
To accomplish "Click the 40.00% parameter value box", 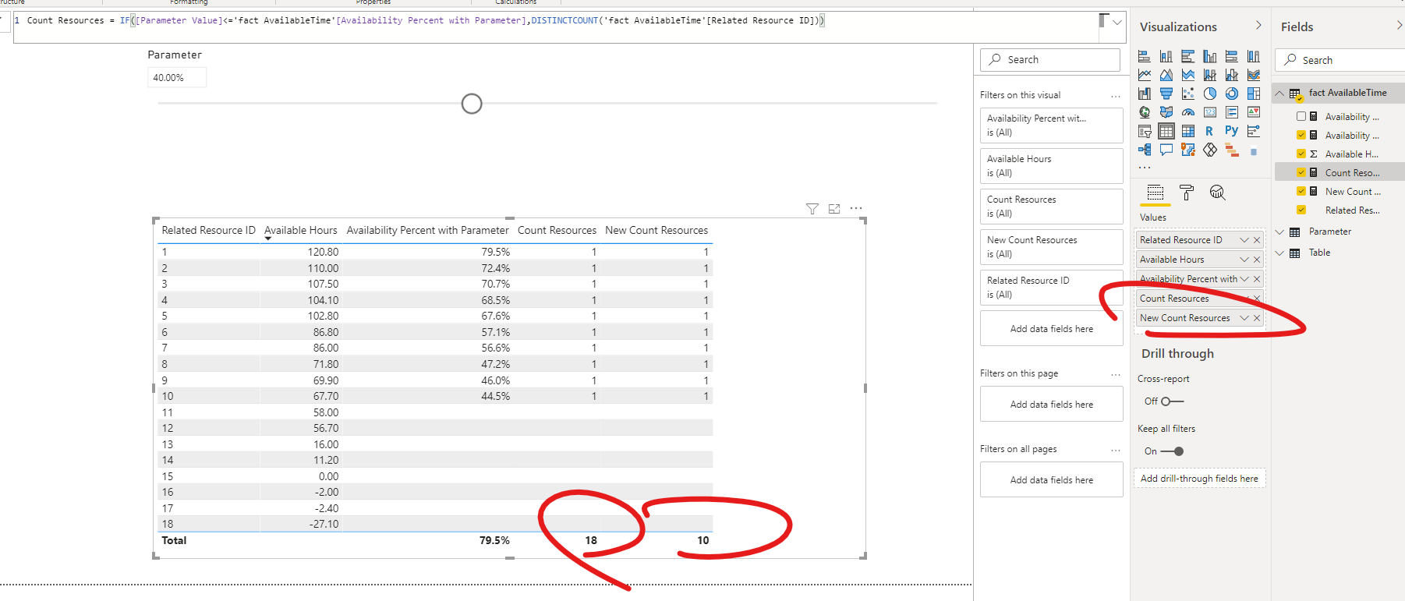I will click(x=177, y=77).
